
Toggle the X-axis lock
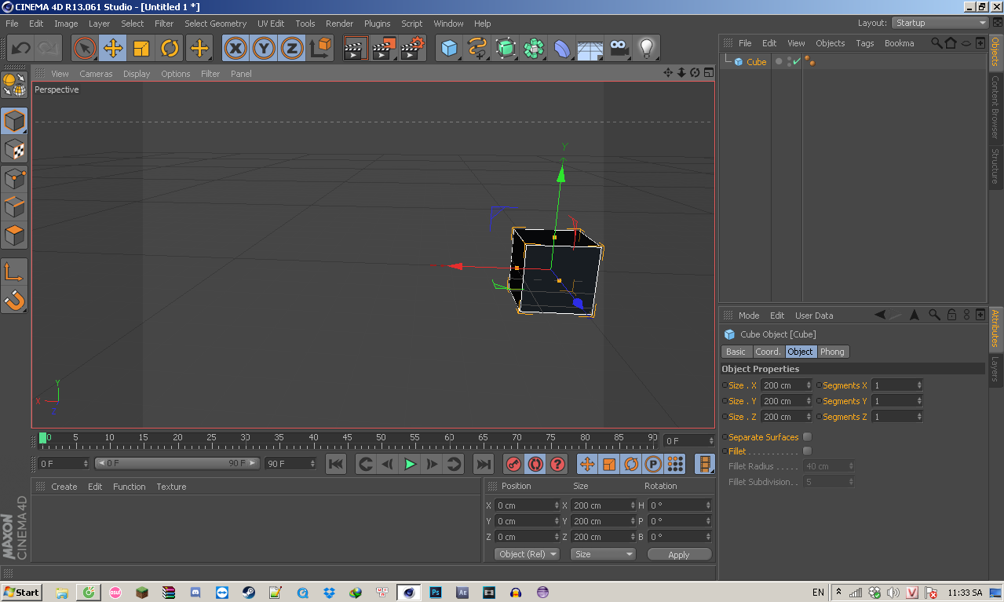[x=235, y=49]
